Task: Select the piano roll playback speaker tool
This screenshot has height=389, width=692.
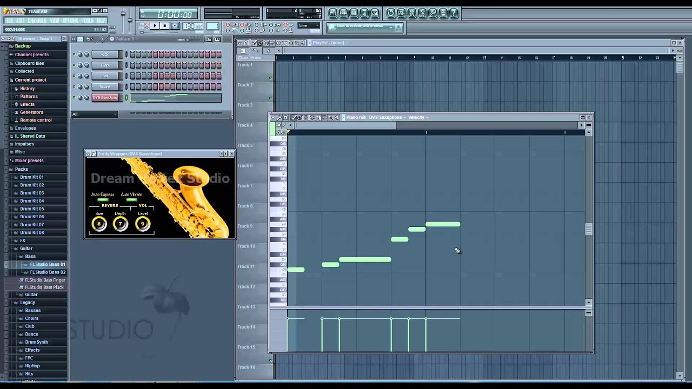Action: point(336,117)
